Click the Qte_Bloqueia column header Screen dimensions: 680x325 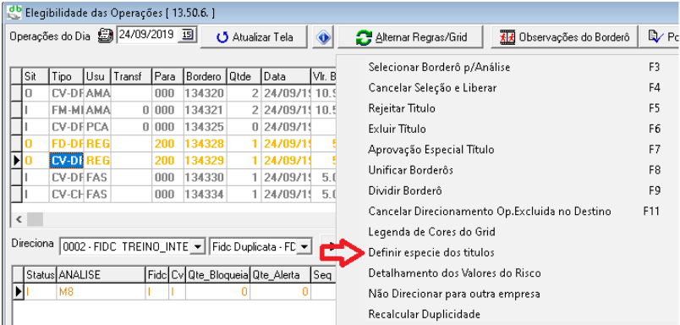click(x=217, y=275)
